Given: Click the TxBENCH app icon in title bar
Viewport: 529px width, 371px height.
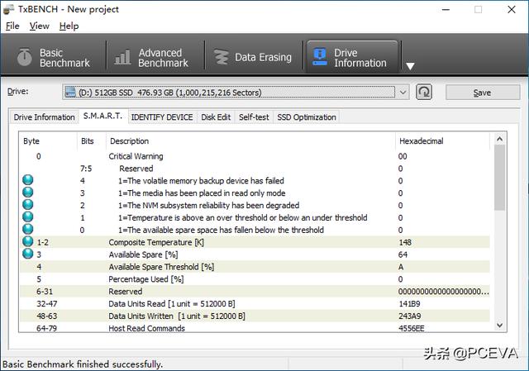Looking at the screenshot, I should click(x=8, y=9).
